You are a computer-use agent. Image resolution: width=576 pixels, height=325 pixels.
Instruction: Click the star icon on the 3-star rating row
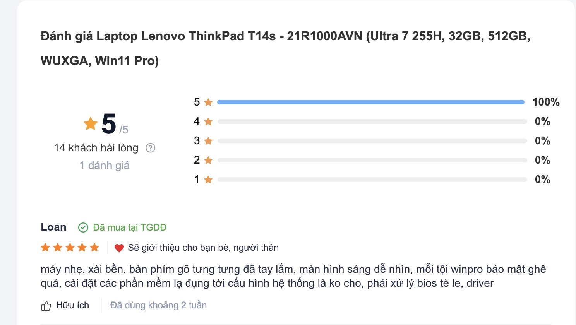click(x=208, y=140)
